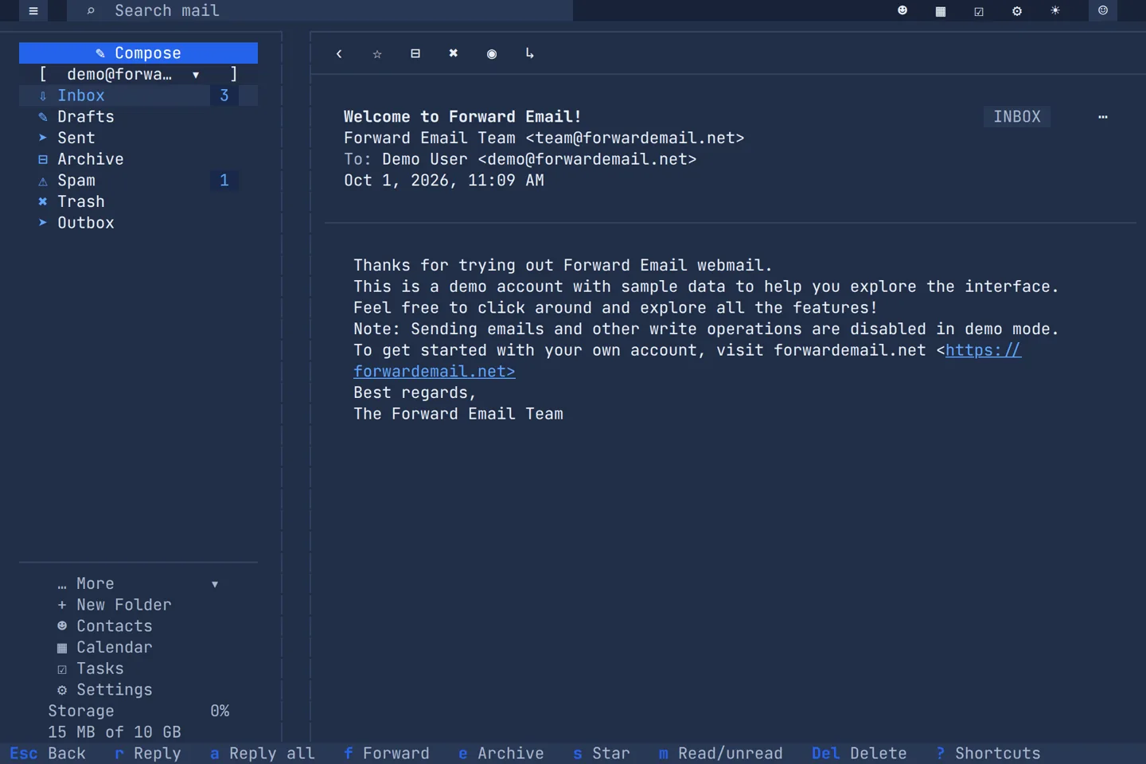
Task: Open Calendar from the top bar icon
Action: coord(941,10)
